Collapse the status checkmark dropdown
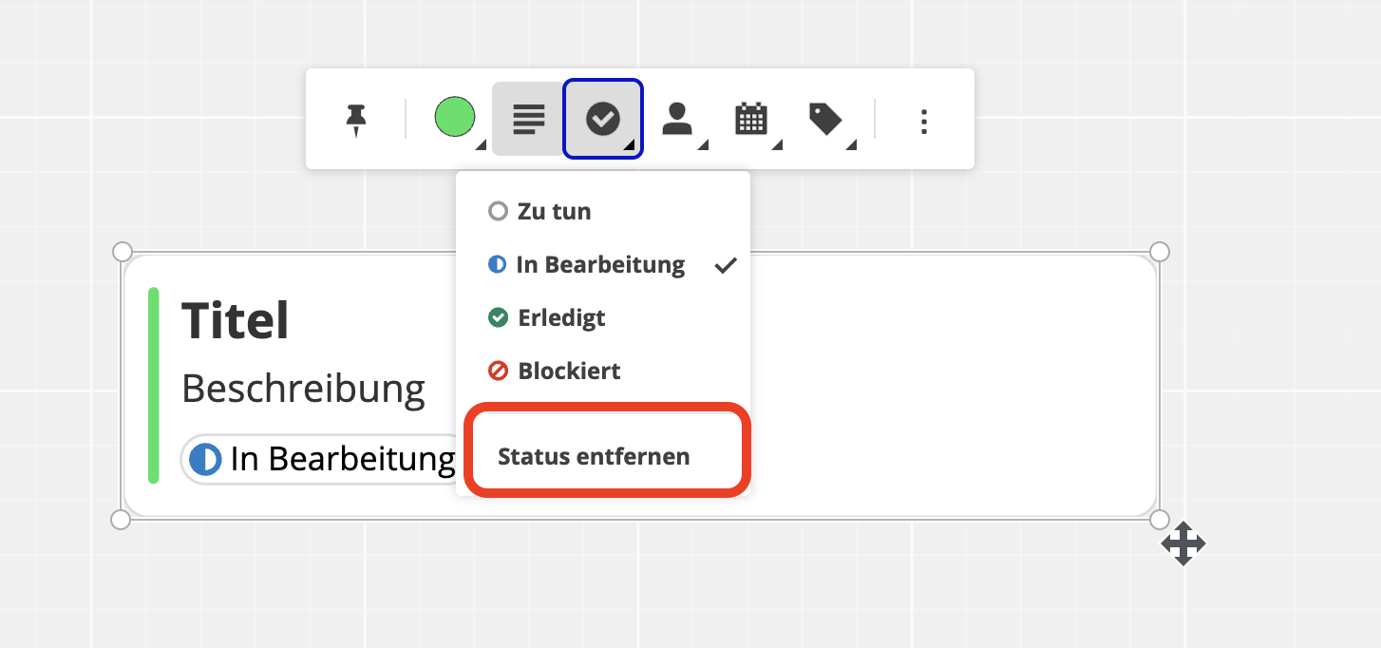 coord(603,120)
